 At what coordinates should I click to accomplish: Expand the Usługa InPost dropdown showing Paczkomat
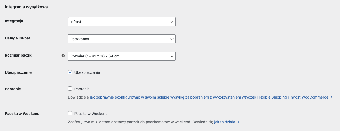122,39
